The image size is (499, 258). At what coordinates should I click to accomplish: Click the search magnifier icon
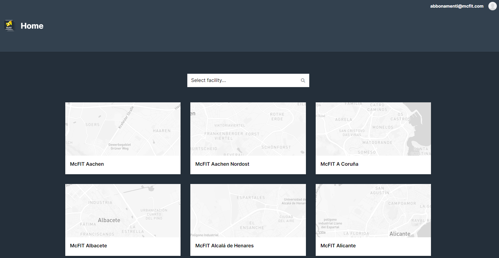point(303,80)
